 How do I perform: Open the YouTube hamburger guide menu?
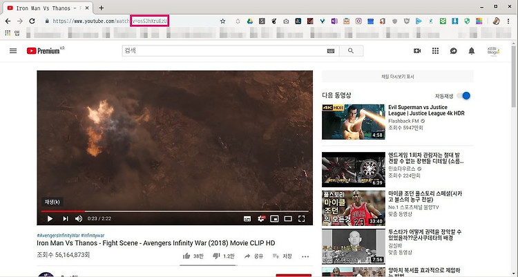pos(13,51)
